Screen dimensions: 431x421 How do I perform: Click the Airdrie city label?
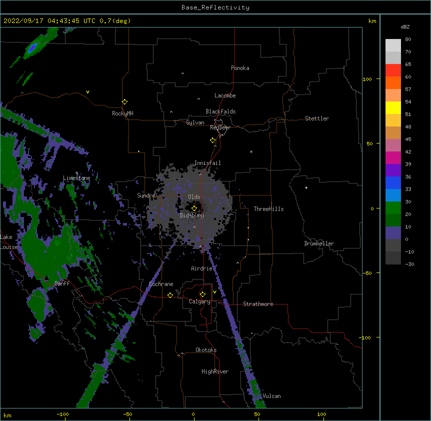click(x=202, y=268)
